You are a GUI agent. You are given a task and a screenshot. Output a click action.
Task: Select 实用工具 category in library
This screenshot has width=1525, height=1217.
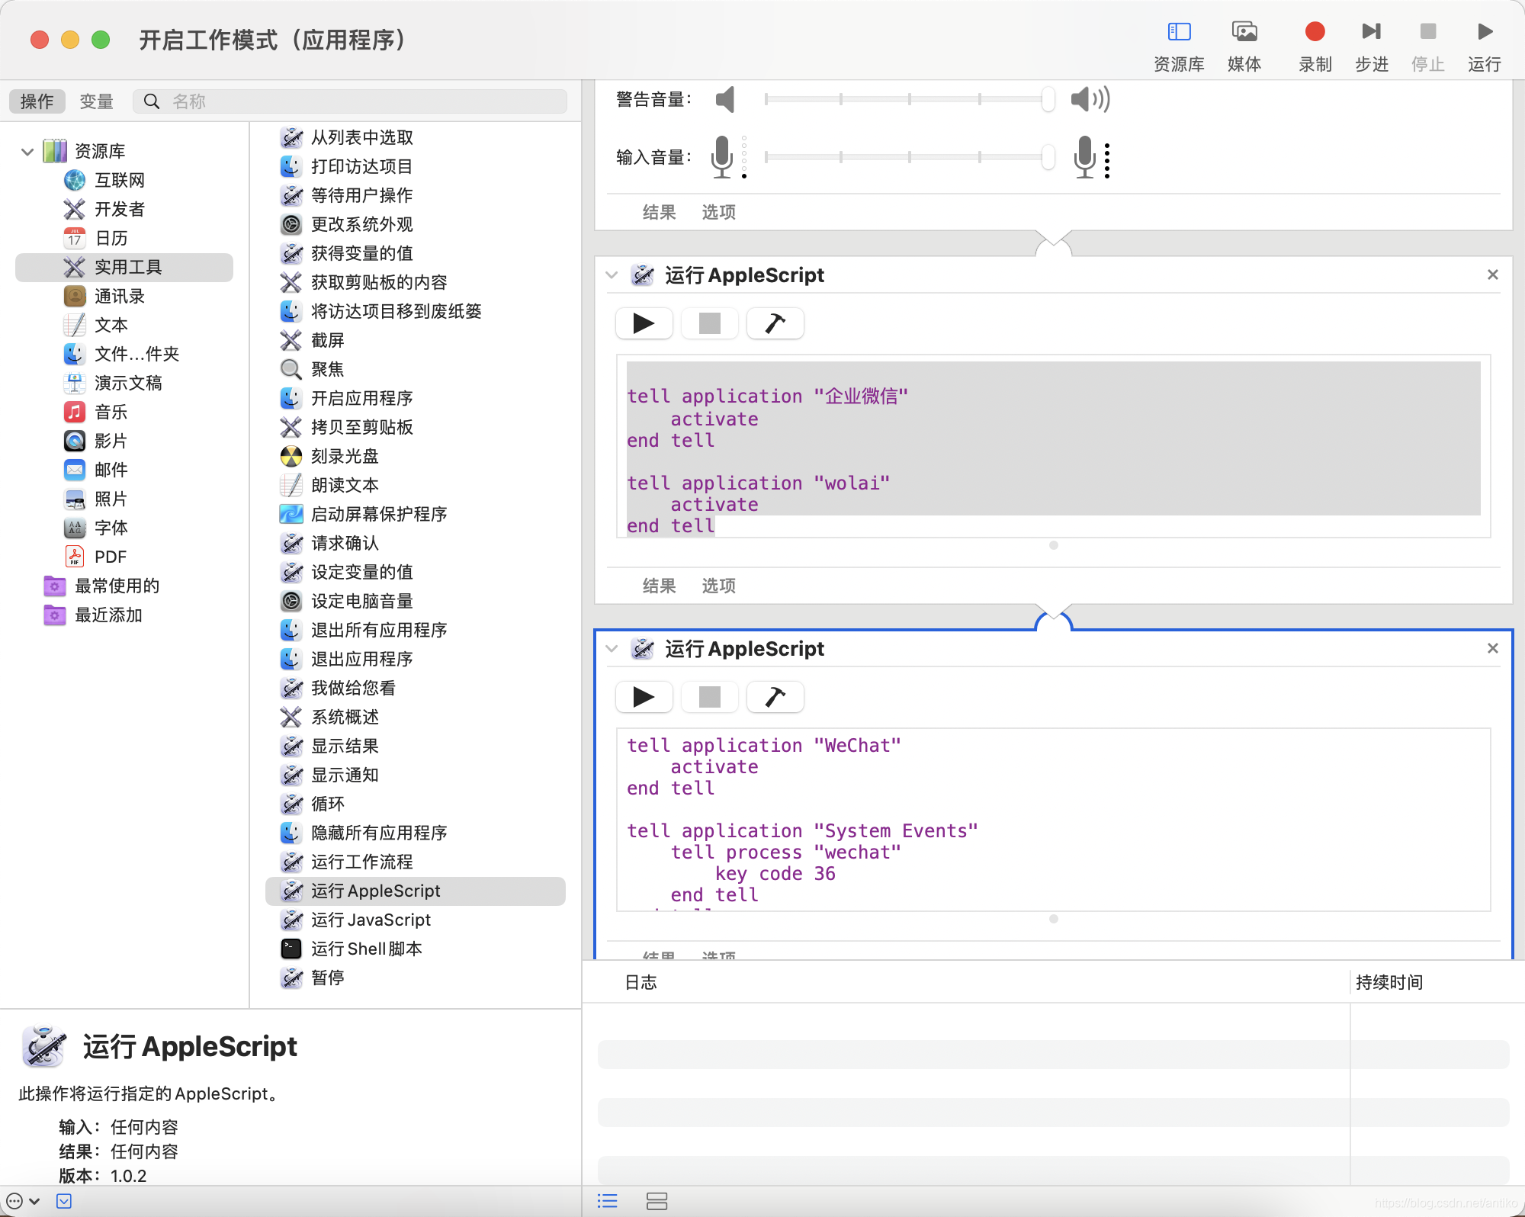tap(124, 267)
